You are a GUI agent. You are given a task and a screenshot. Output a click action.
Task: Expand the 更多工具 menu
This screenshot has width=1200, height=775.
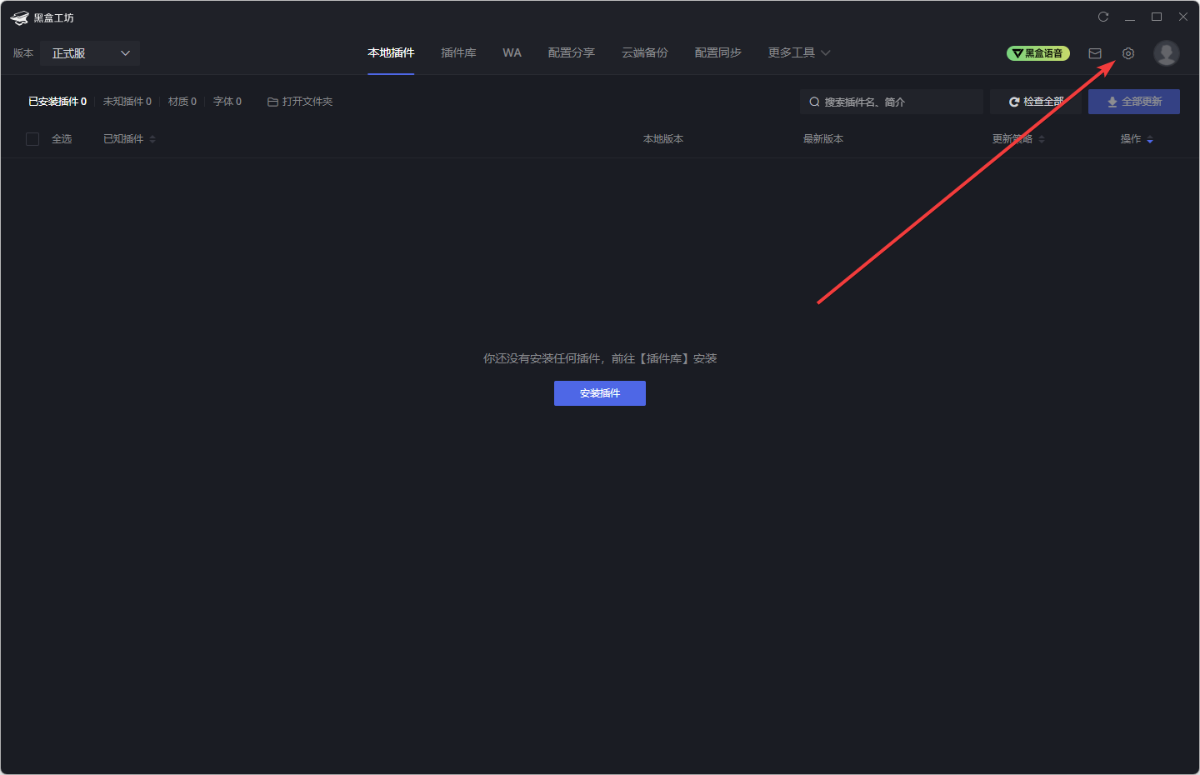[x=799, y=52]
